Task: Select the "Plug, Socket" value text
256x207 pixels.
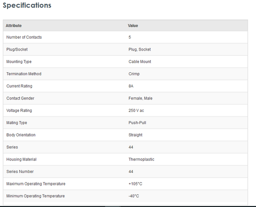Action: coord(140,49)
